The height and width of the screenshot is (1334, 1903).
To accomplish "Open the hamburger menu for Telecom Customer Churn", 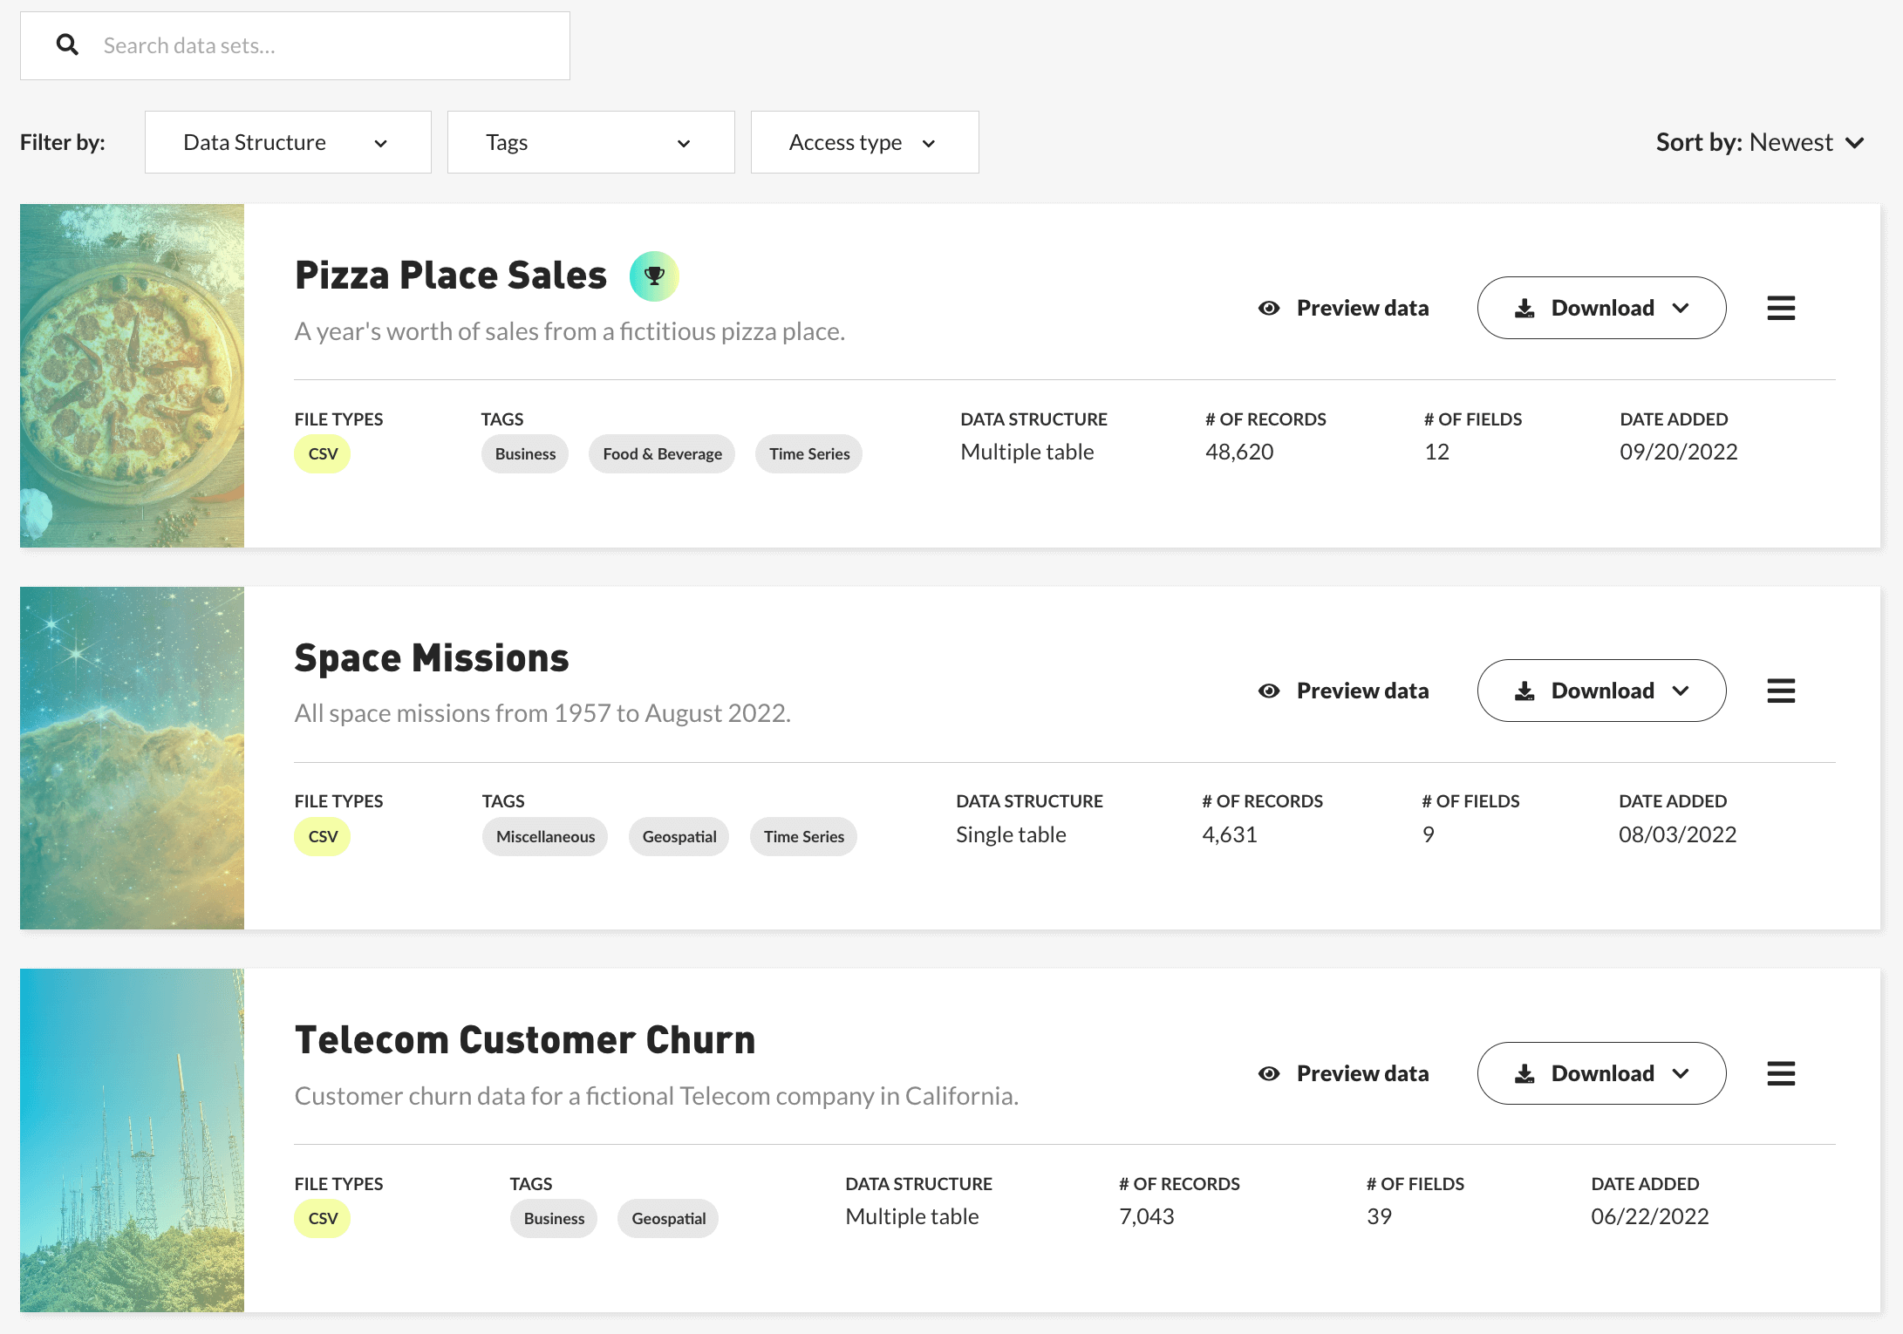I will pyautogui.click(x=1780, y=1073).
